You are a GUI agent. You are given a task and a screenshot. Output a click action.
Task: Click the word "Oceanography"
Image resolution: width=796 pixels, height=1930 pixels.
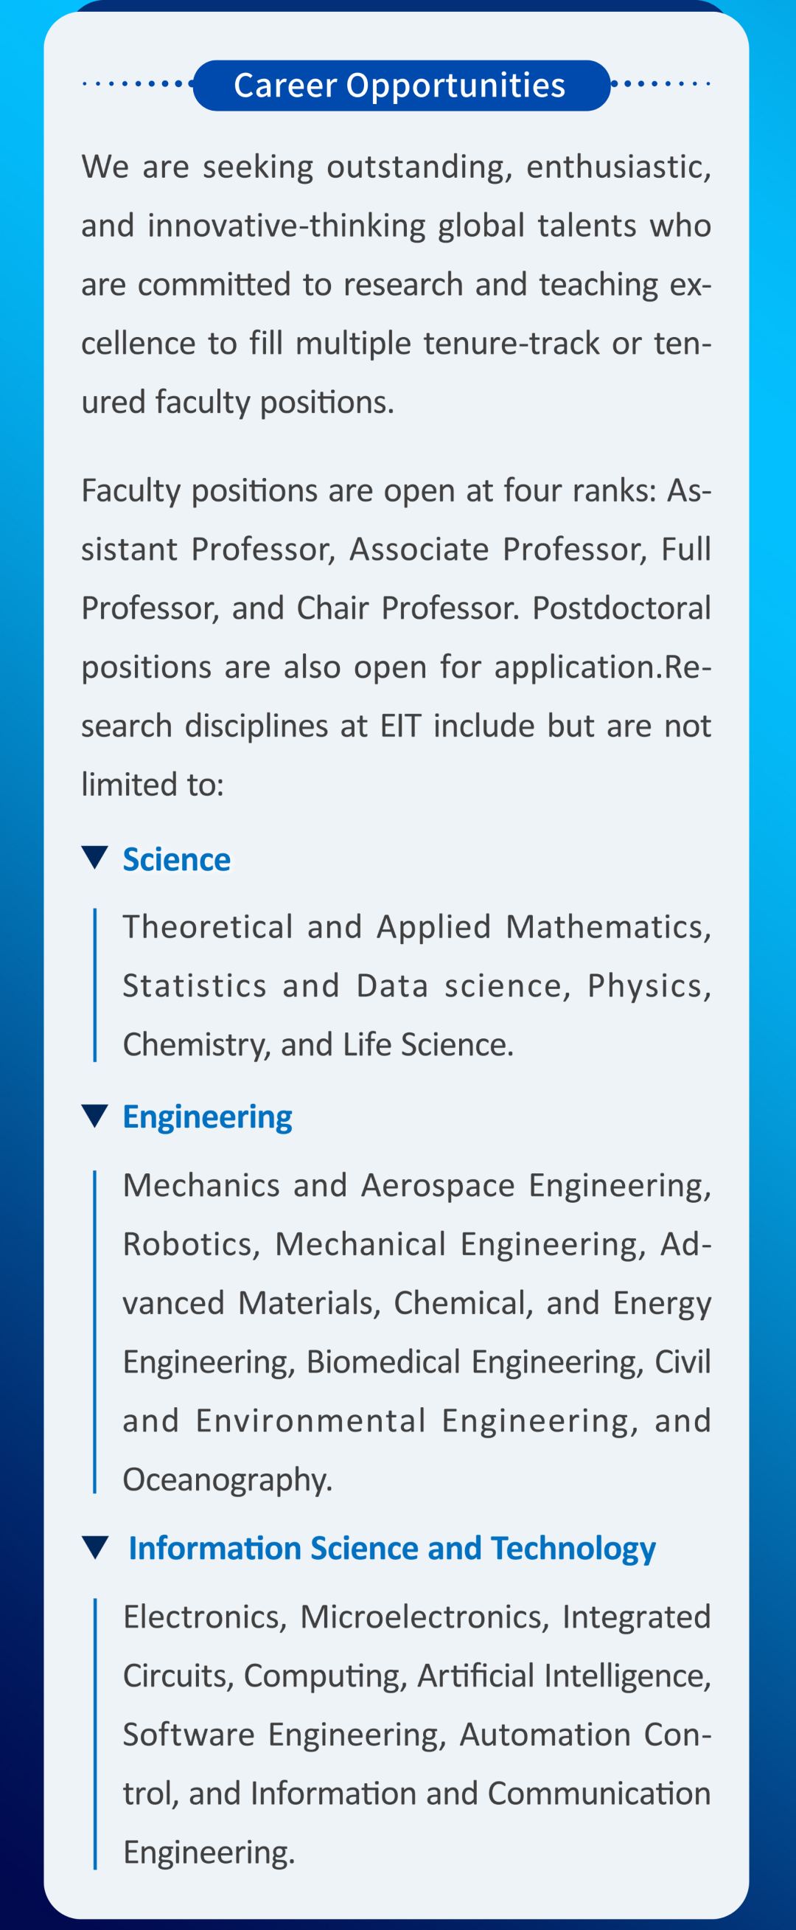click(x=226, y=1479)
